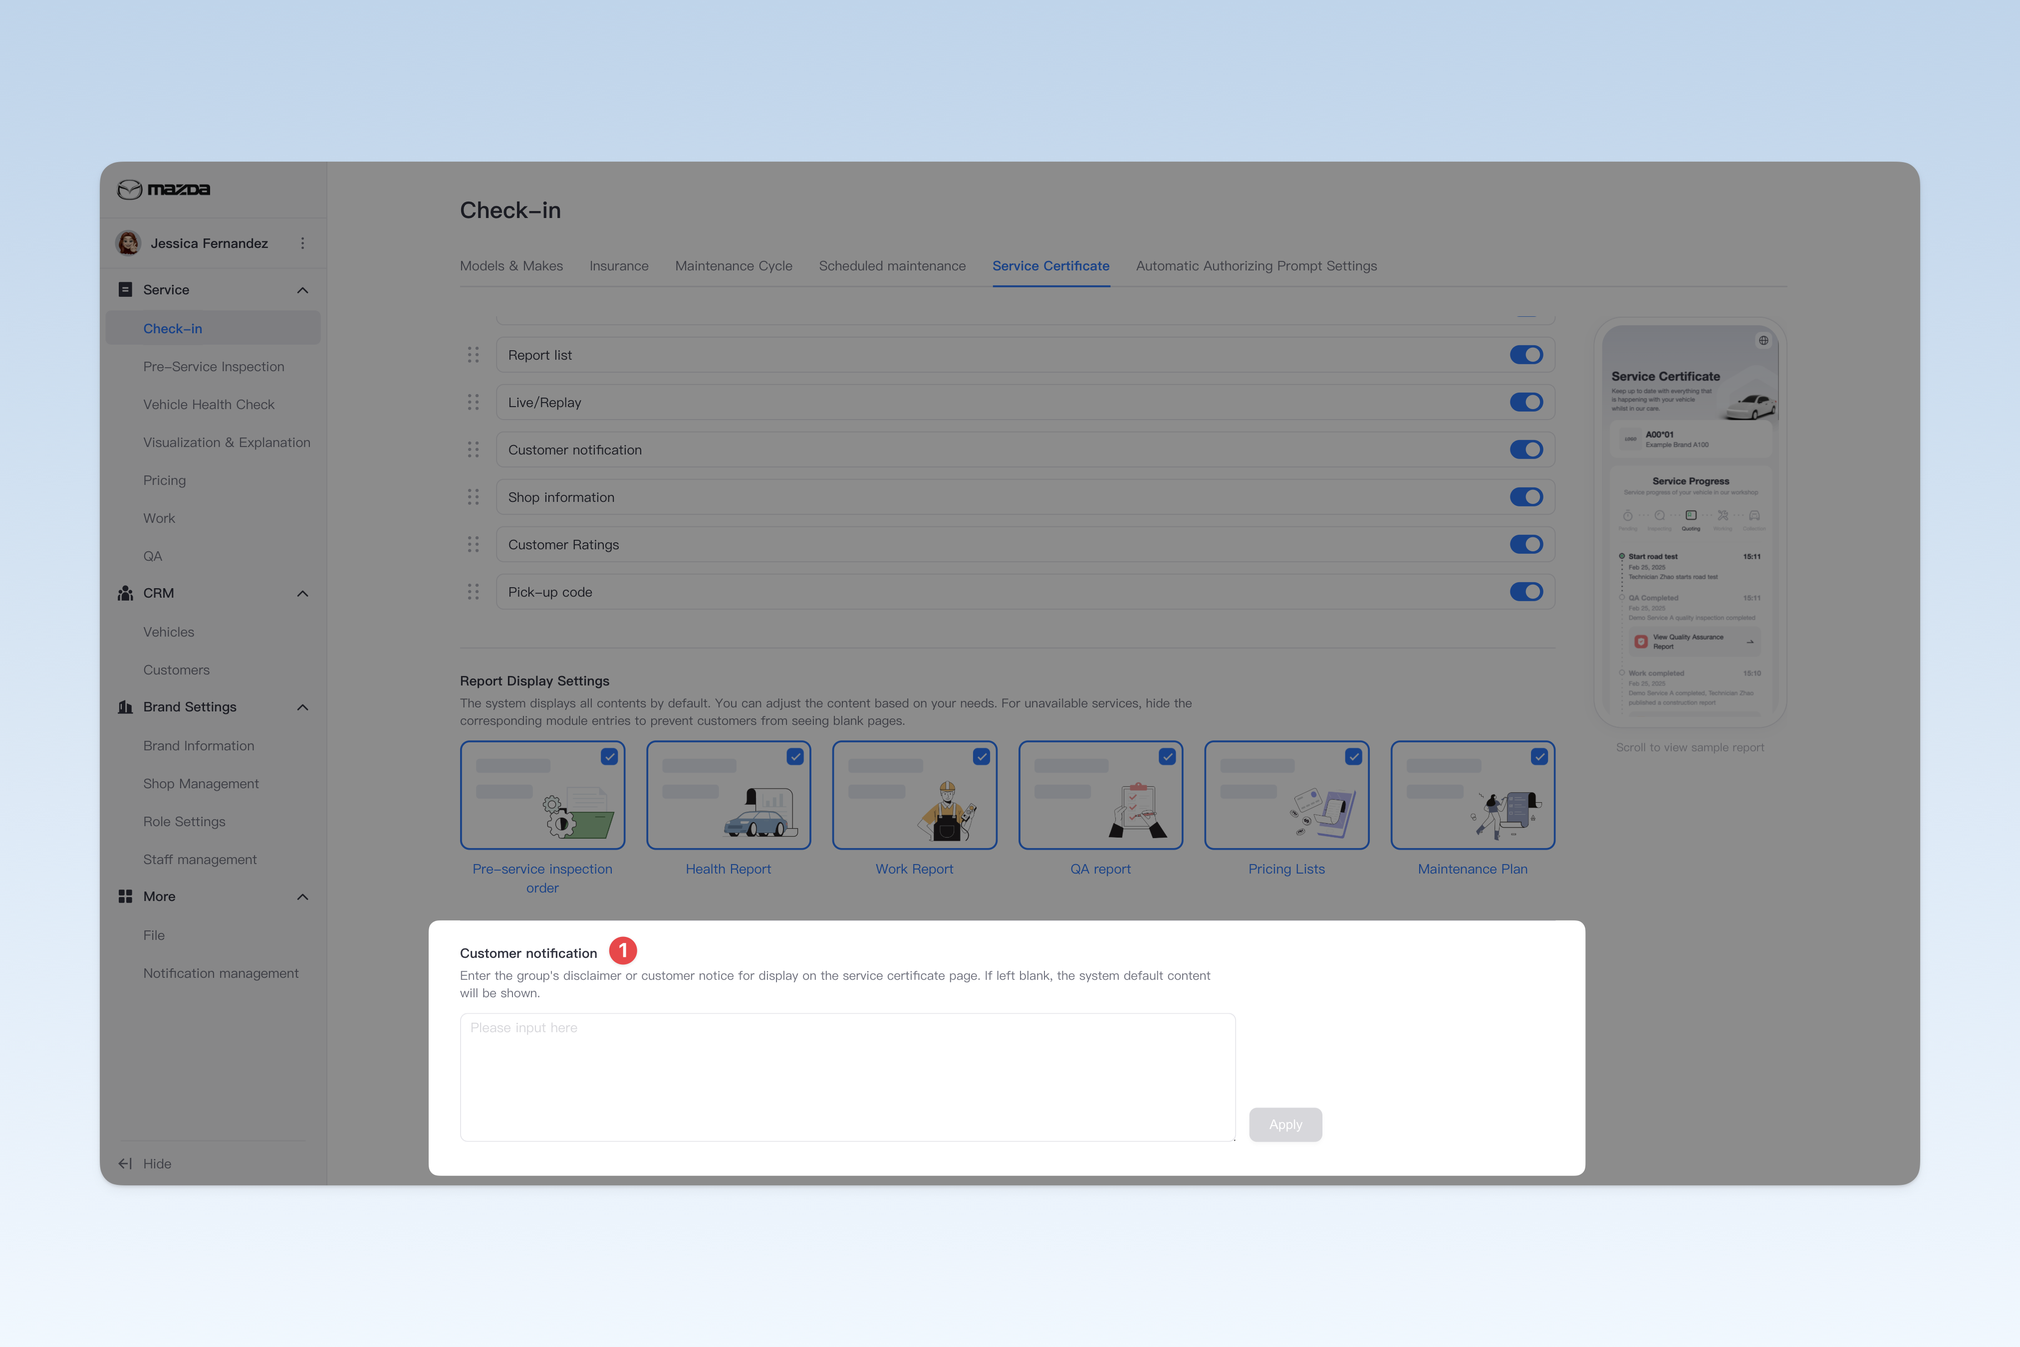Screen dimensions: 2020x1347
Task: Open the Scheduled maintenance tab
Action: (892, 265)
